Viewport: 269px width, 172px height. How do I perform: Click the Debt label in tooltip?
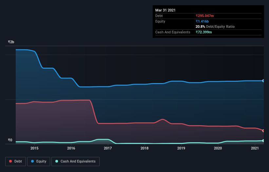(159, 16)
